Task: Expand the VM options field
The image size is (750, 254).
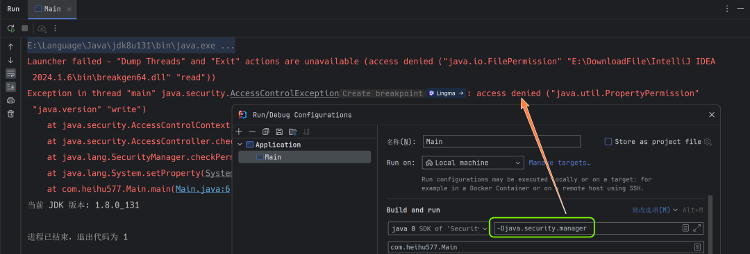Action: (x=697, y=228)
